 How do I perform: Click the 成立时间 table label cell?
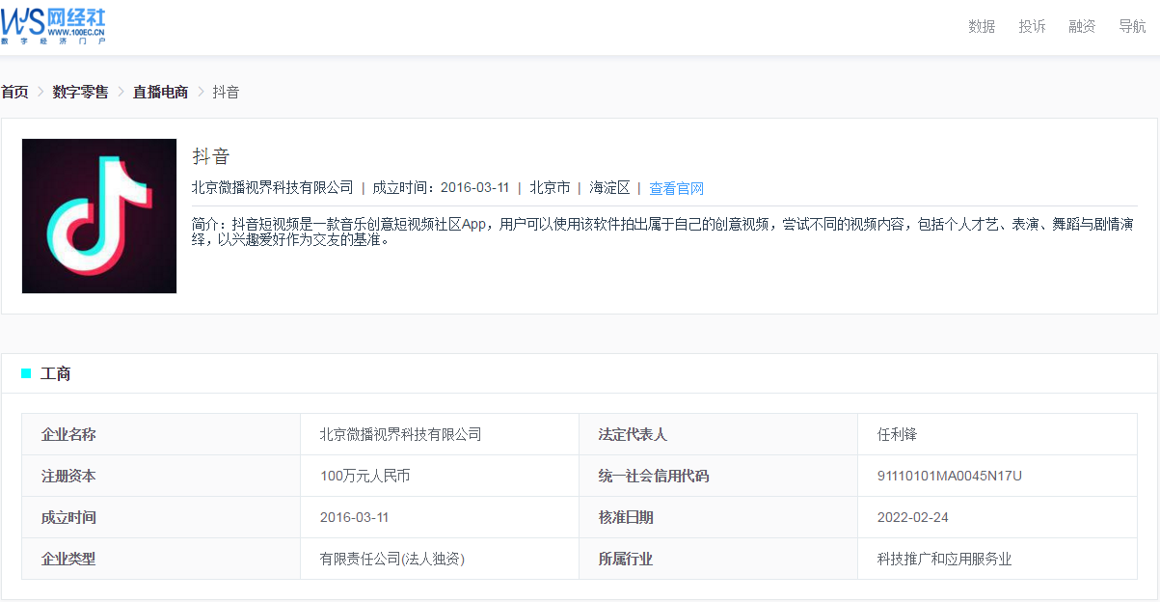click(161, 517)
